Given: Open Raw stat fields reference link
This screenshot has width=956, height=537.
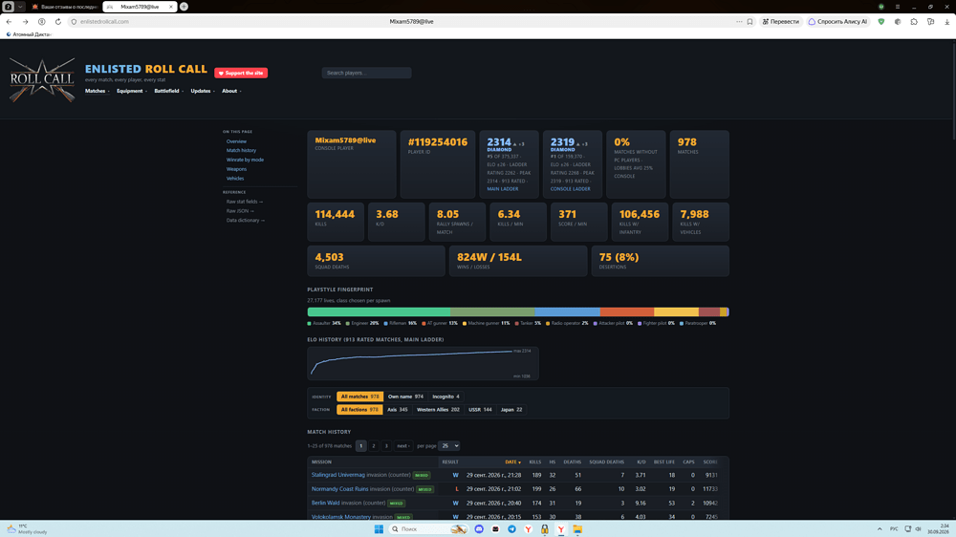Looking at the screenshot, I should click(x=245, y=202).
